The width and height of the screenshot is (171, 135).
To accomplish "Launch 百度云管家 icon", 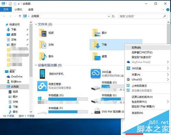I will 42,86.
